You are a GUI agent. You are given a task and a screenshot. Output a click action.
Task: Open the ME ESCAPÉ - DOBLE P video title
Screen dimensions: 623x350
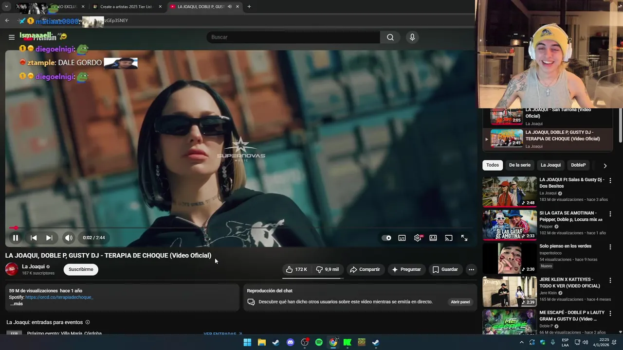tap(572, 316)
